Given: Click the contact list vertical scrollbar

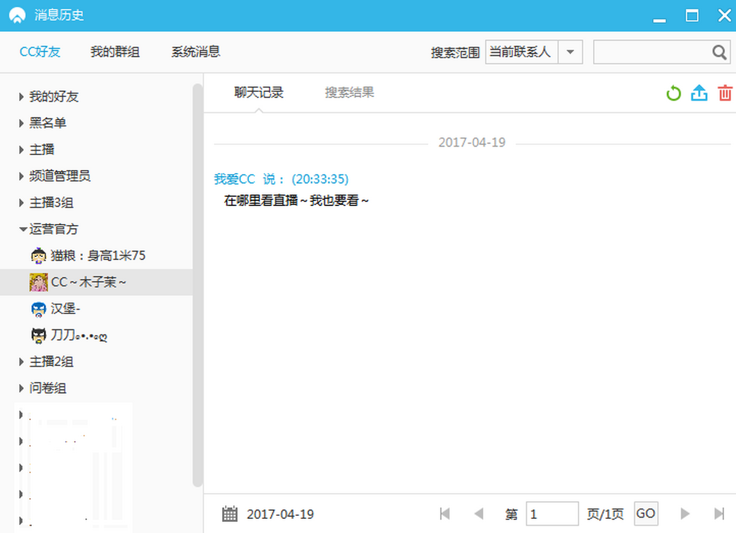Looking at the screenshot, I should click(x=197, y=282).
